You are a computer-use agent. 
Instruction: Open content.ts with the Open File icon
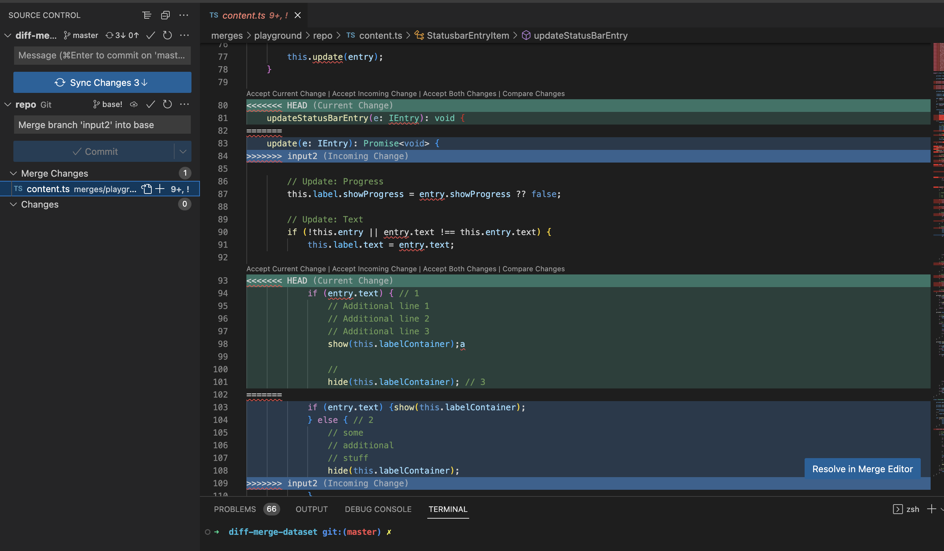146,189
